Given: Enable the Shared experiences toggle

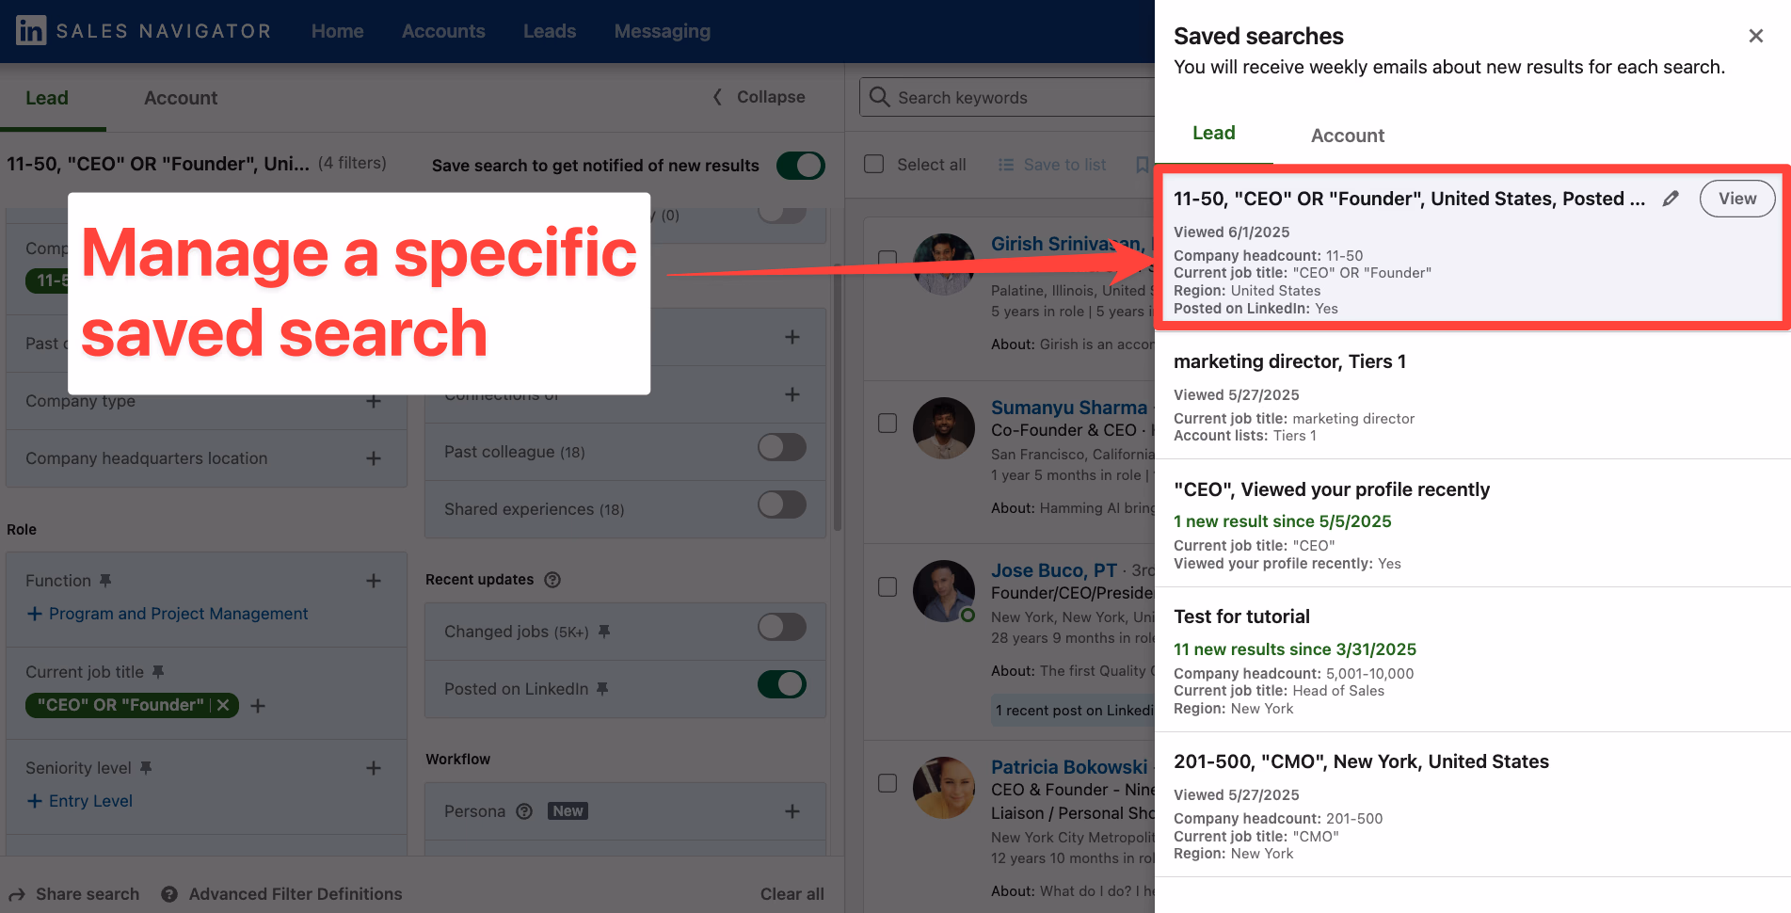Looking at the screenshot, I should click(782, 505).
